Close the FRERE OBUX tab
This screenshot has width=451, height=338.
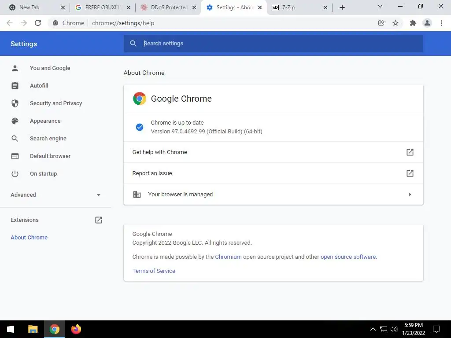[129, 7]
